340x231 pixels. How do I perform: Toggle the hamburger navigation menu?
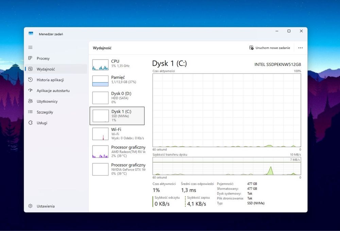pos(30,47)
